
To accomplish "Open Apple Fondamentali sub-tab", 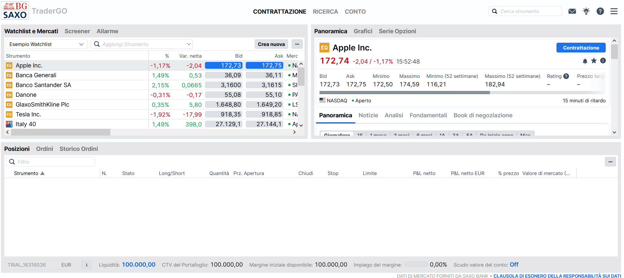I will 428,115.
